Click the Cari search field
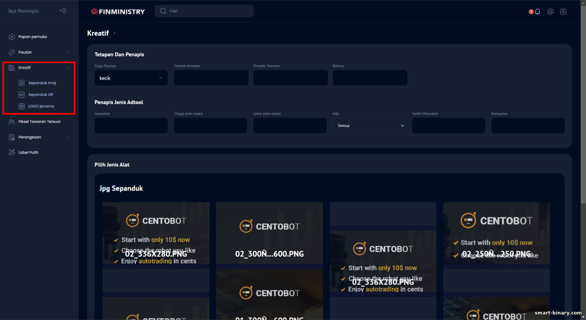Image resolution: width=586 pixels, height=320 pixels. click(204, 11)
